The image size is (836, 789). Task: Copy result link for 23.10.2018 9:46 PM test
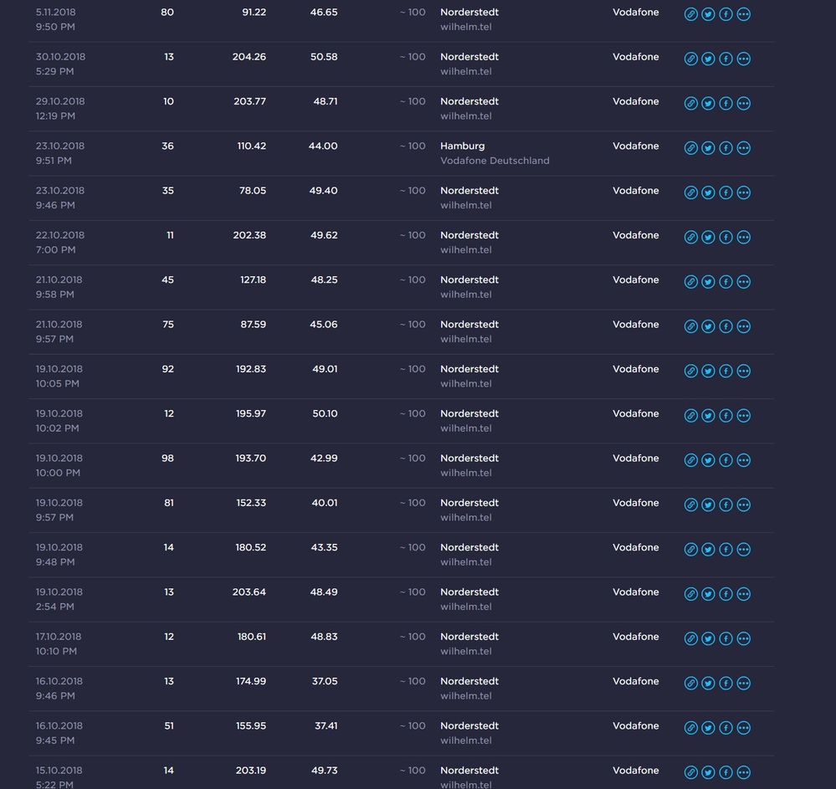click(691, 192)
